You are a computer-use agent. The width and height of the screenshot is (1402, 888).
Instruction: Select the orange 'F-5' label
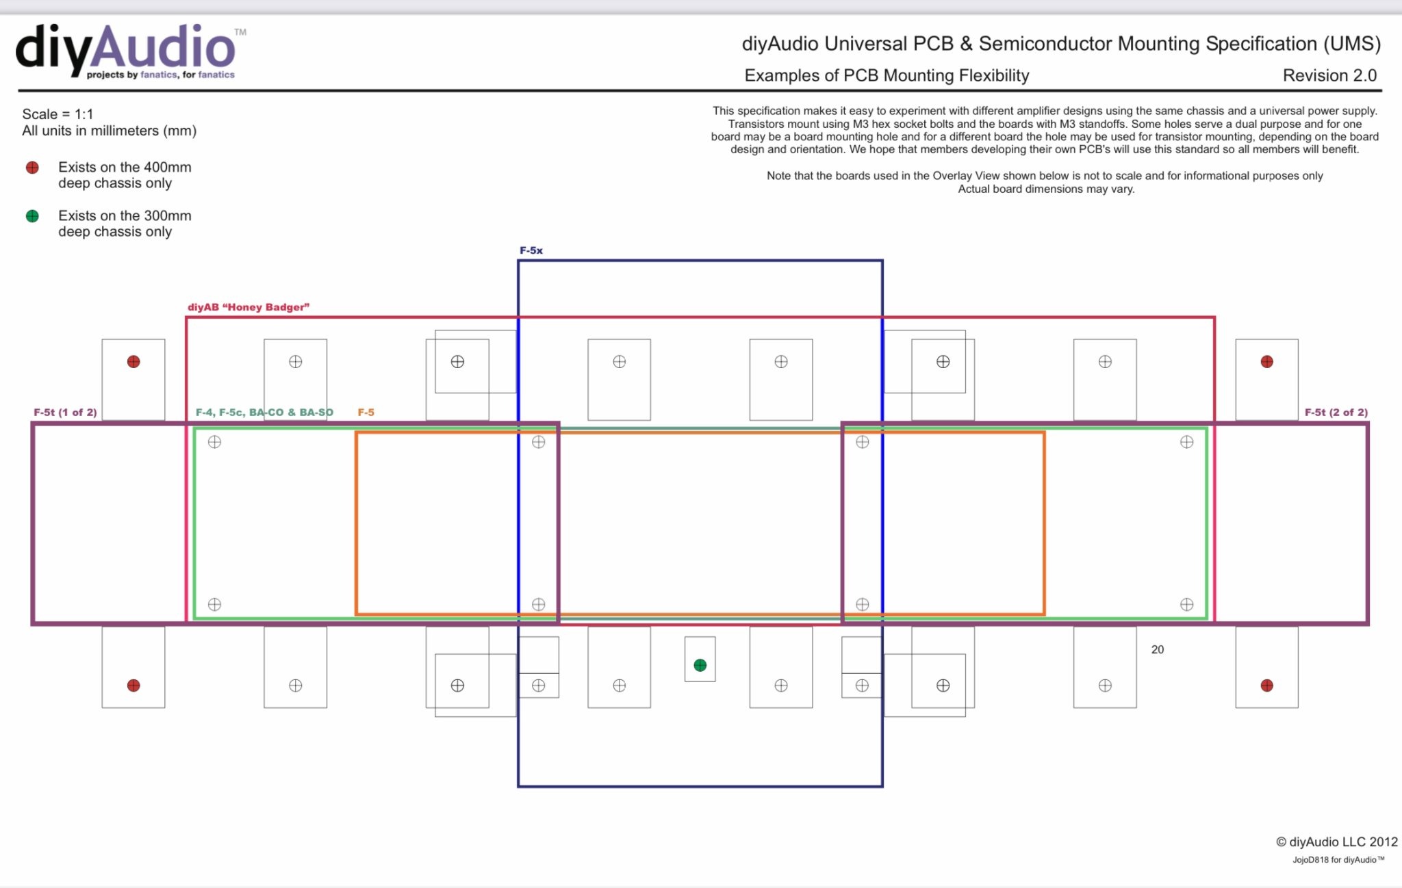click(x=366, y=413)
